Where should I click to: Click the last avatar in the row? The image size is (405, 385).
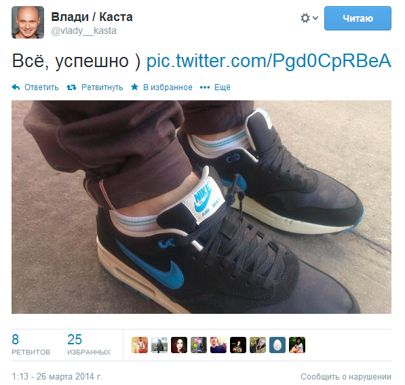tap(297, 345)
